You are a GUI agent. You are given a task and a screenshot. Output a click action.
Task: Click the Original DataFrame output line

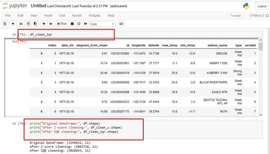(60, 143)
